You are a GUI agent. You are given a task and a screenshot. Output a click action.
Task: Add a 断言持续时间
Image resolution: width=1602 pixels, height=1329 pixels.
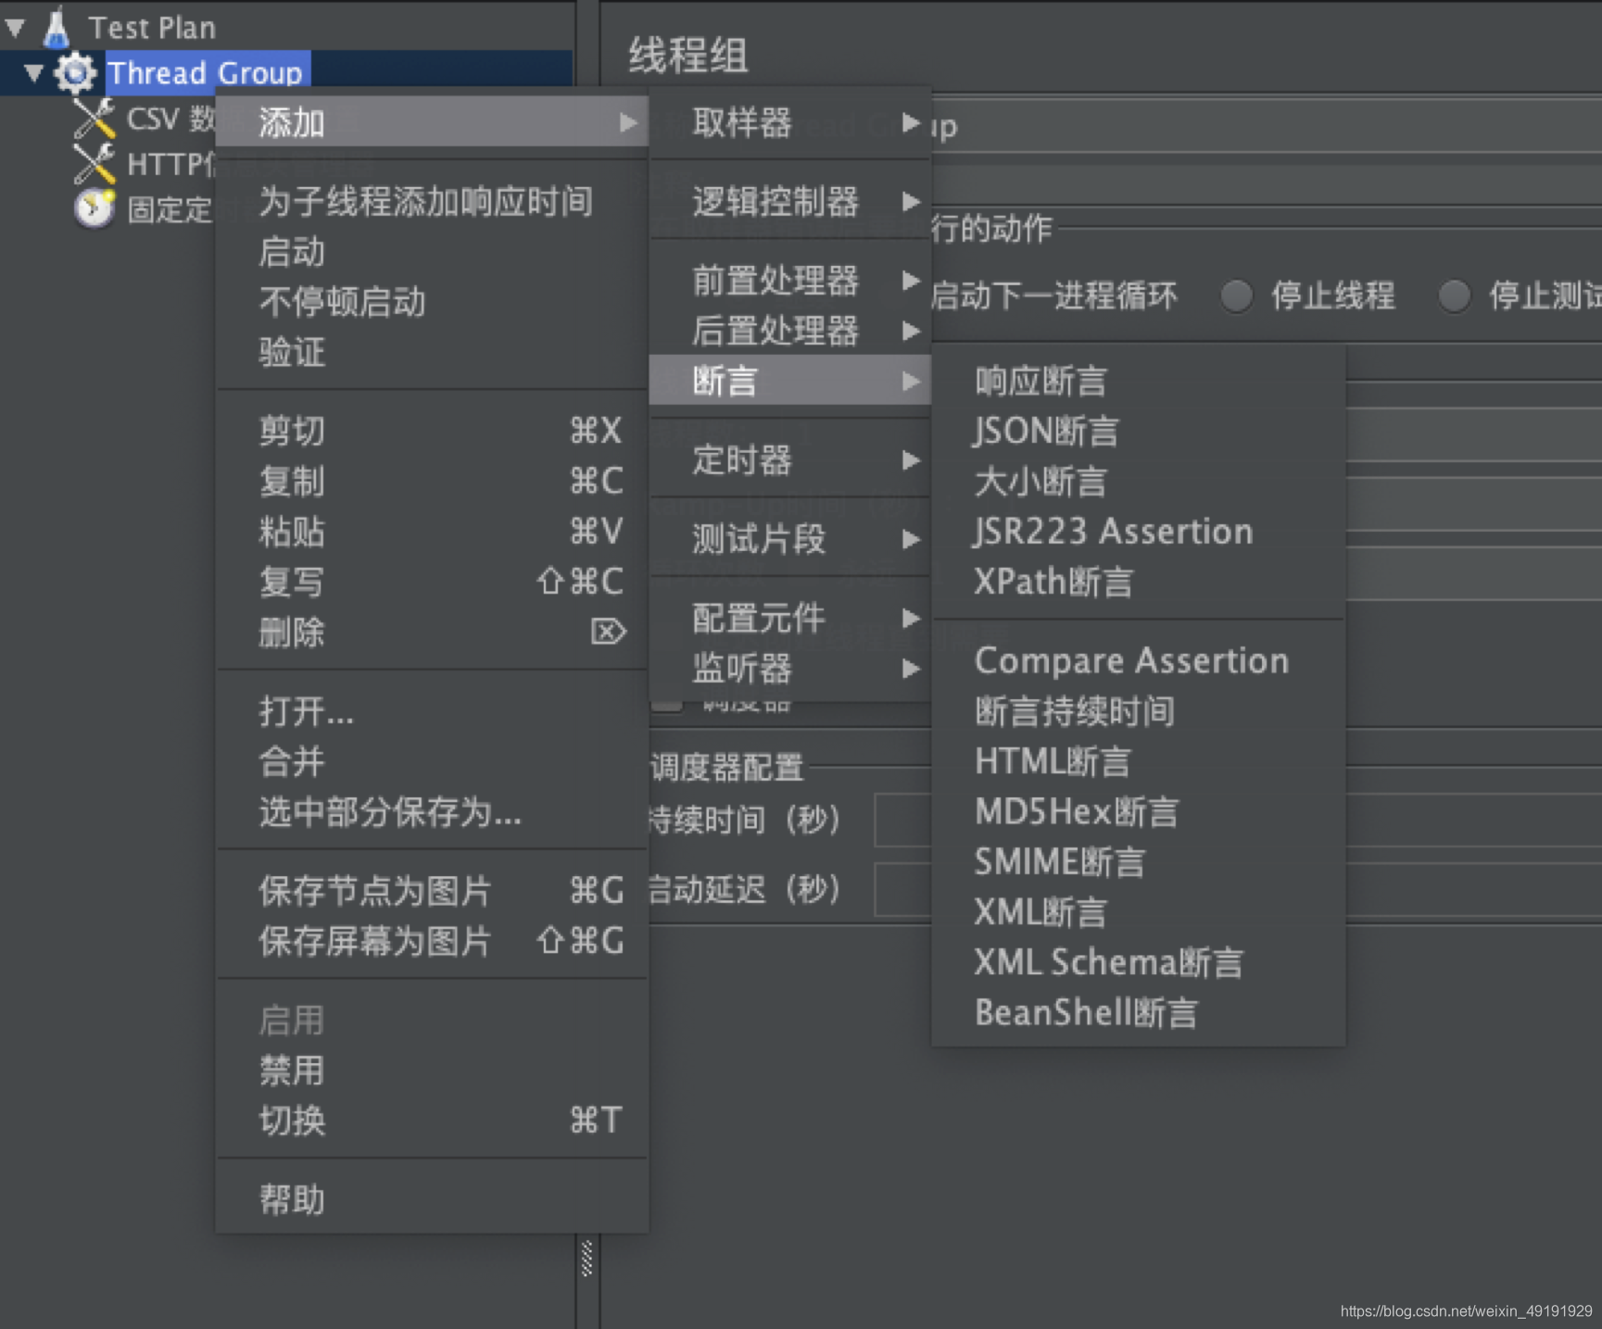pyautogui.click(x=1139, y=711)
